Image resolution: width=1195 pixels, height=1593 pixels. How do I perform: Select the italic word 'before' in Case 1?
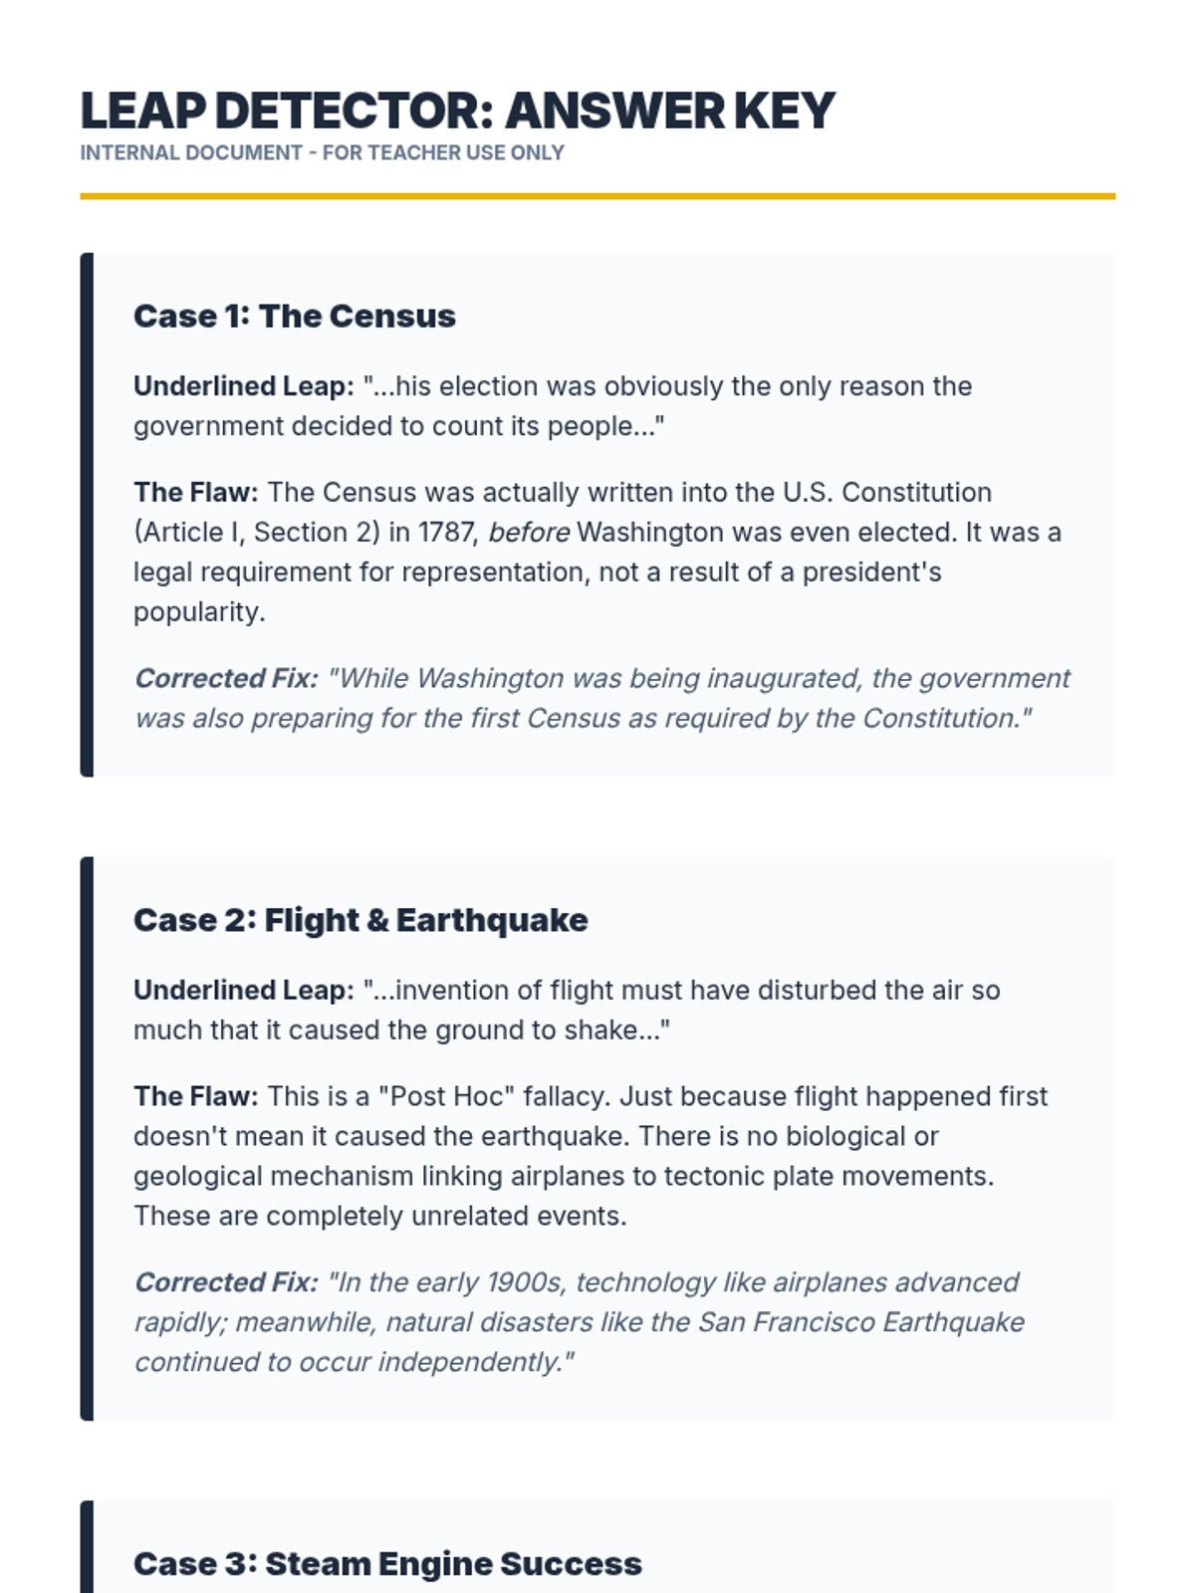point(529,533)
